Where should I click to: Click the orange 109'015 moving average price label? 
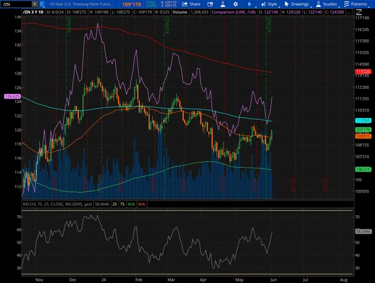tap(363, 136)
